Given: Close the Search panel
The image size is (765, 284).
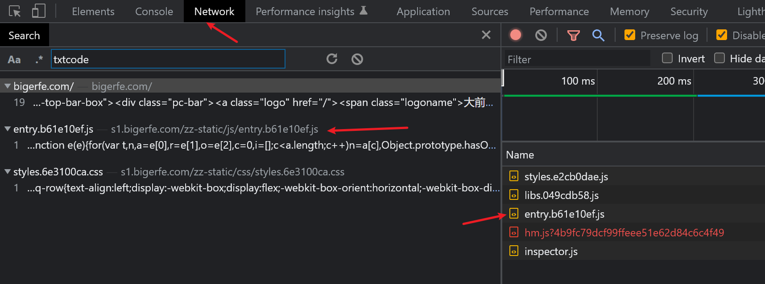Looking at the screenshot, I should [x=486, y=35].
